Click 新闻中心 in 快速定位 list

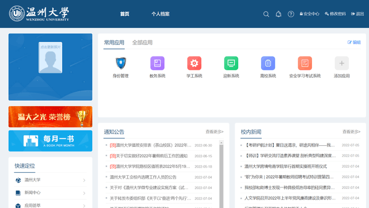point(32,192)
